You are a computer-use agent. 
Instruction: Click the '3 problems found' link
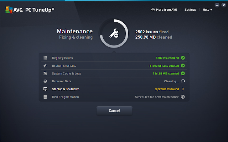tap(166, 89)
